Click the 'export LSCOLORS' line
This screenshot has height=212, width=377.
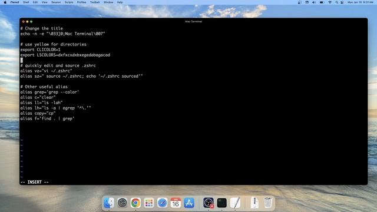[65, 55]
